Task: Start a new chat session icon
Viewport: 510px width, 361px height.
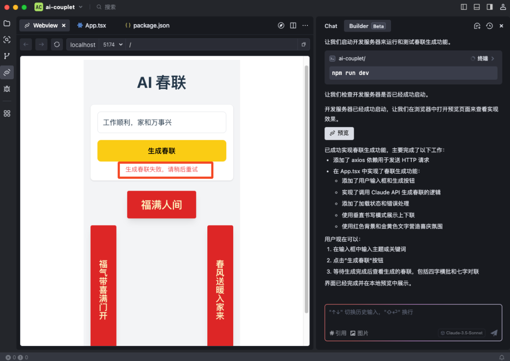Action: point(477,26)
